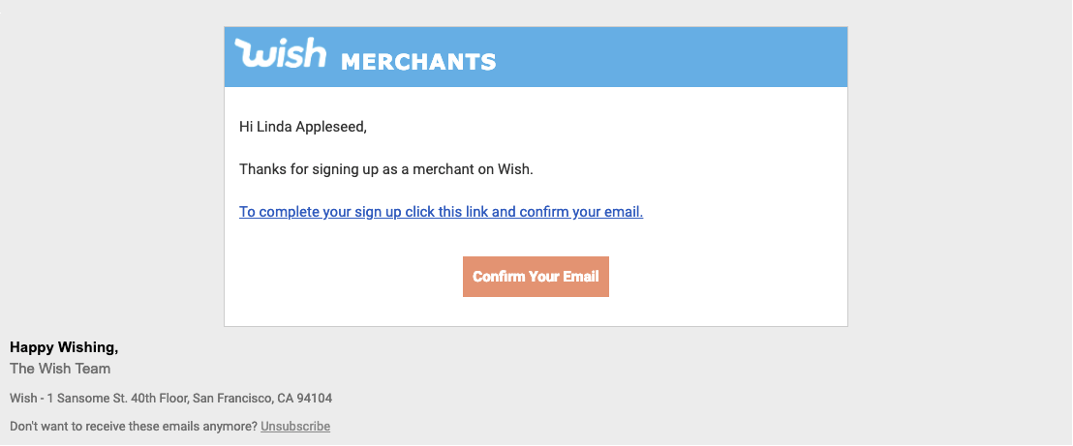Open the Unsubscribe link
This screenshot has width=1073, height=446.
[x=295, y=426]
